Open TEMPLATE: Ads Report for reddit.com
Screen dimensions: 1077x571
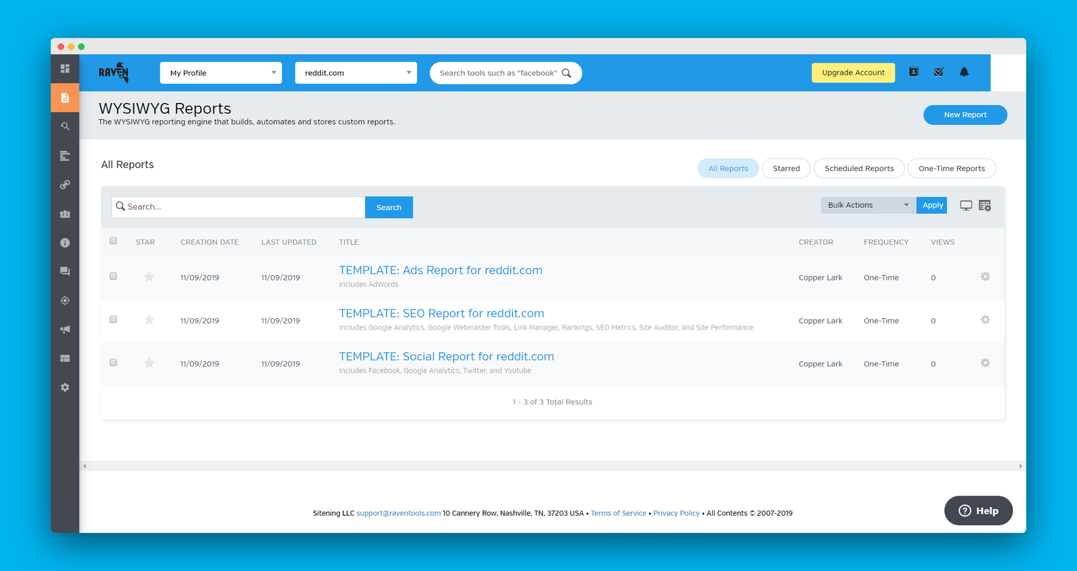441,270
